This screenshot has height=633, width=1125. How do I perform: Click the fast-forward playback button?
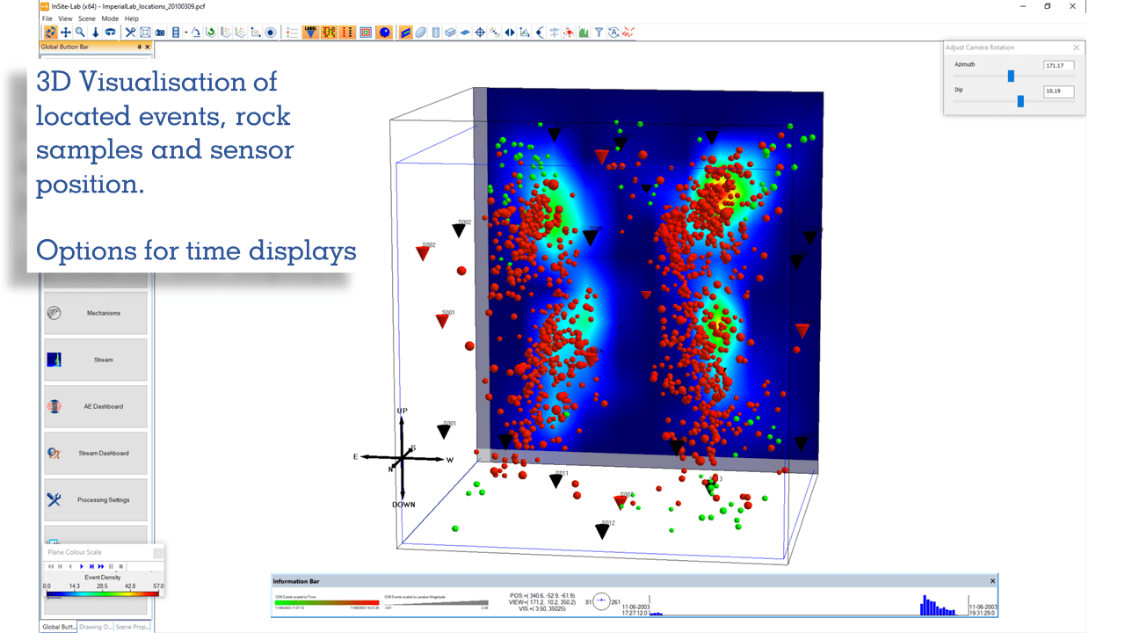(x=101, y=566)
